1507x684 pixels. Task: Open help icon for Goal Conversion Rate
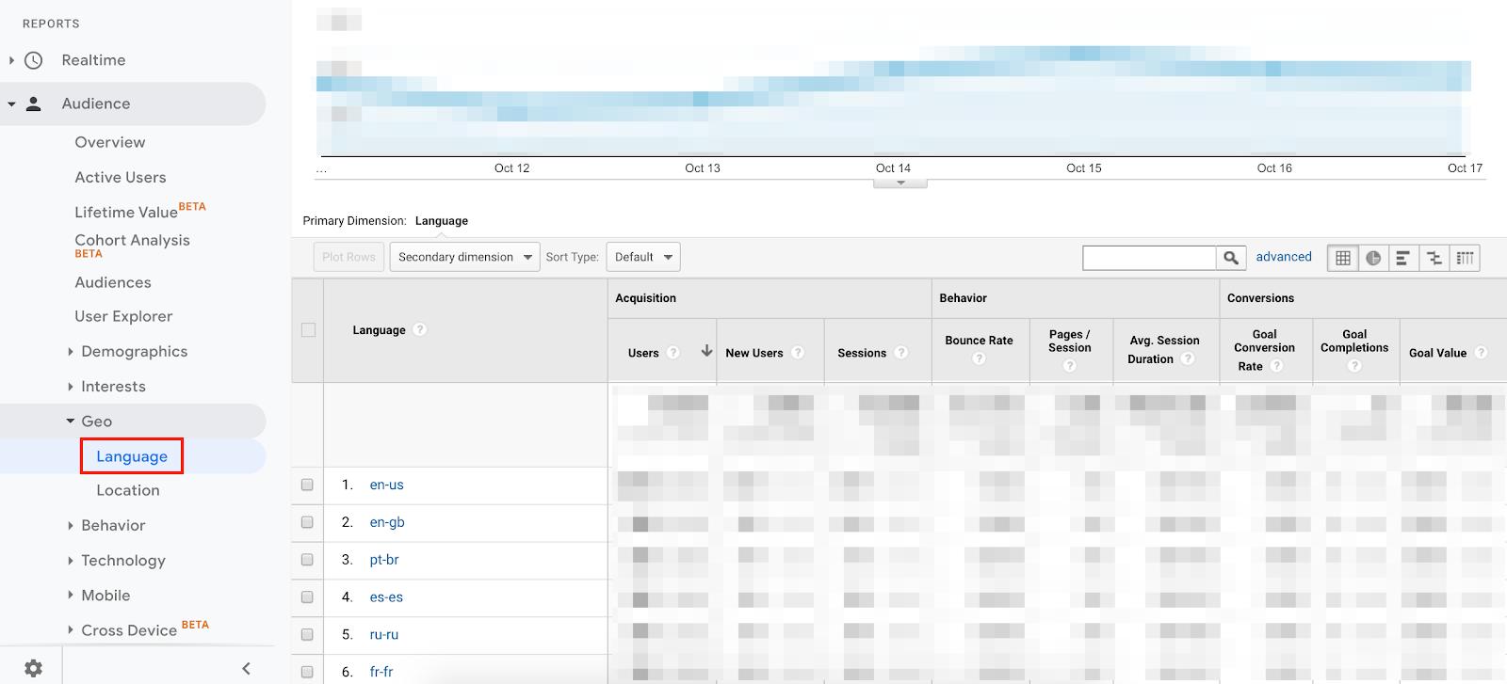[1276, 366]
